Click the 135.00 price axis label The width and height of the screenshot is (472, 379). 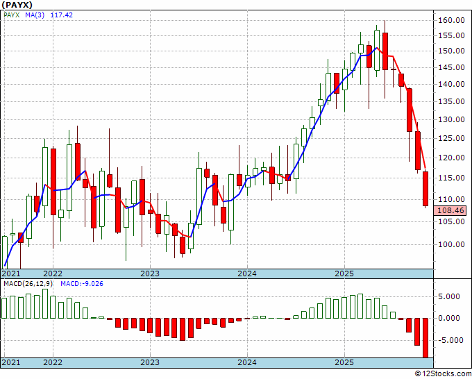click(x=450, y=101)
